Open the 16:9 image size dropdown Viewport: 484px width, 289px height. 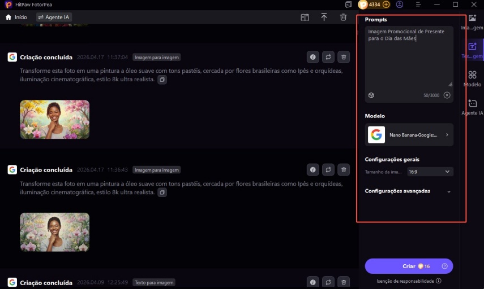point(430,172)
